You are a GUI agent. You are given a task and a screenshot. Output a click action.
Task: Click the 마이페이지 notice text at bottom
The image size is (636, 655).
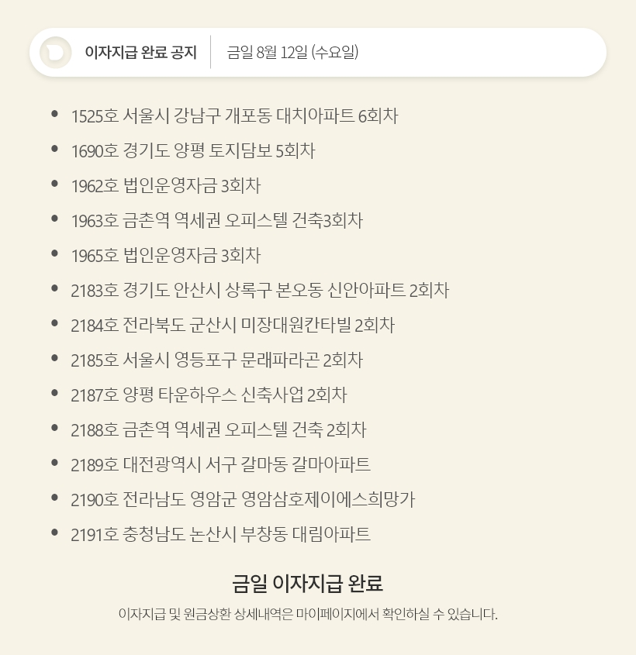point(307,615)
